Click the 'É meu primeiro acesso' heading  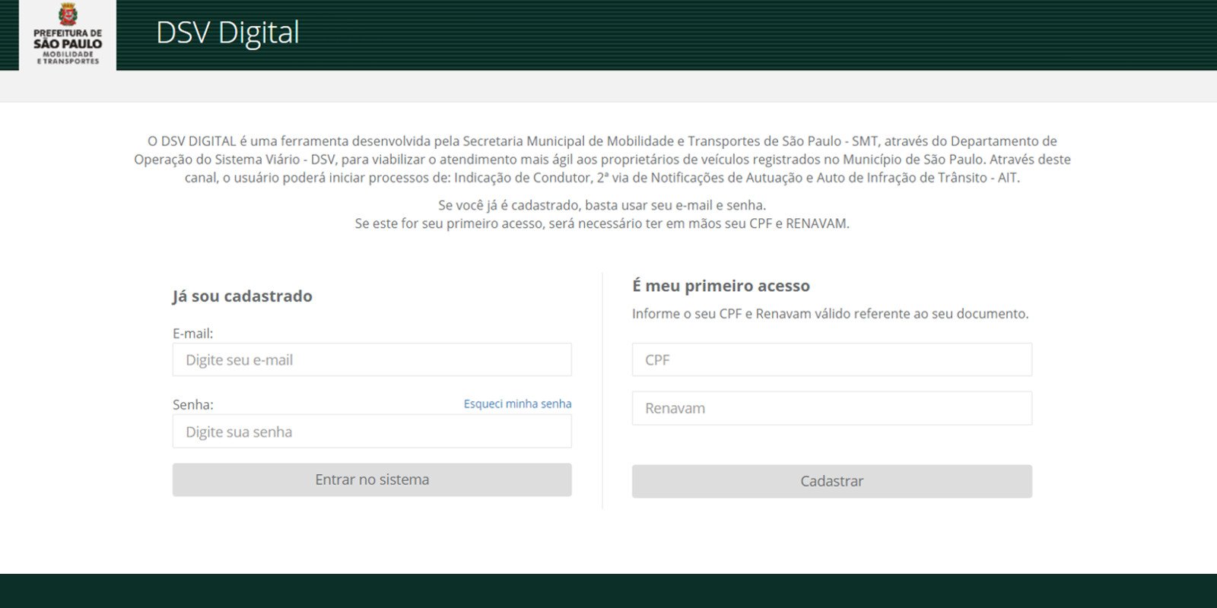[x=721, y=286]
